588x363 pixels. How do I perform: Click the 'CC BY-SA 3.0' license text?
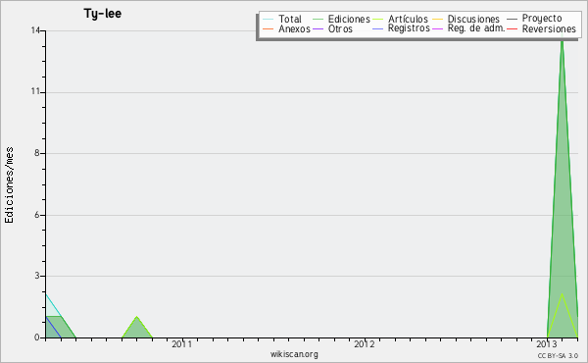[x=558, y=355]
